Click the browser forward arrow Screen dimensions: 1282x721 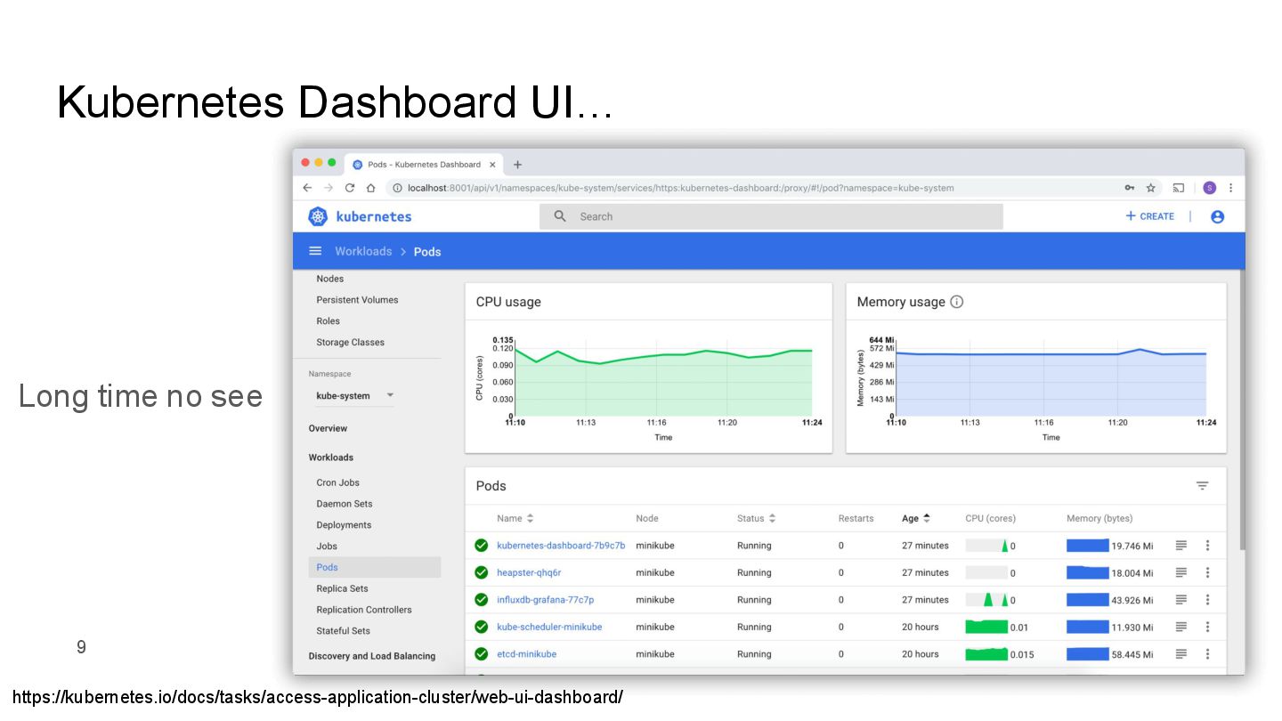[x=329, y=188]
